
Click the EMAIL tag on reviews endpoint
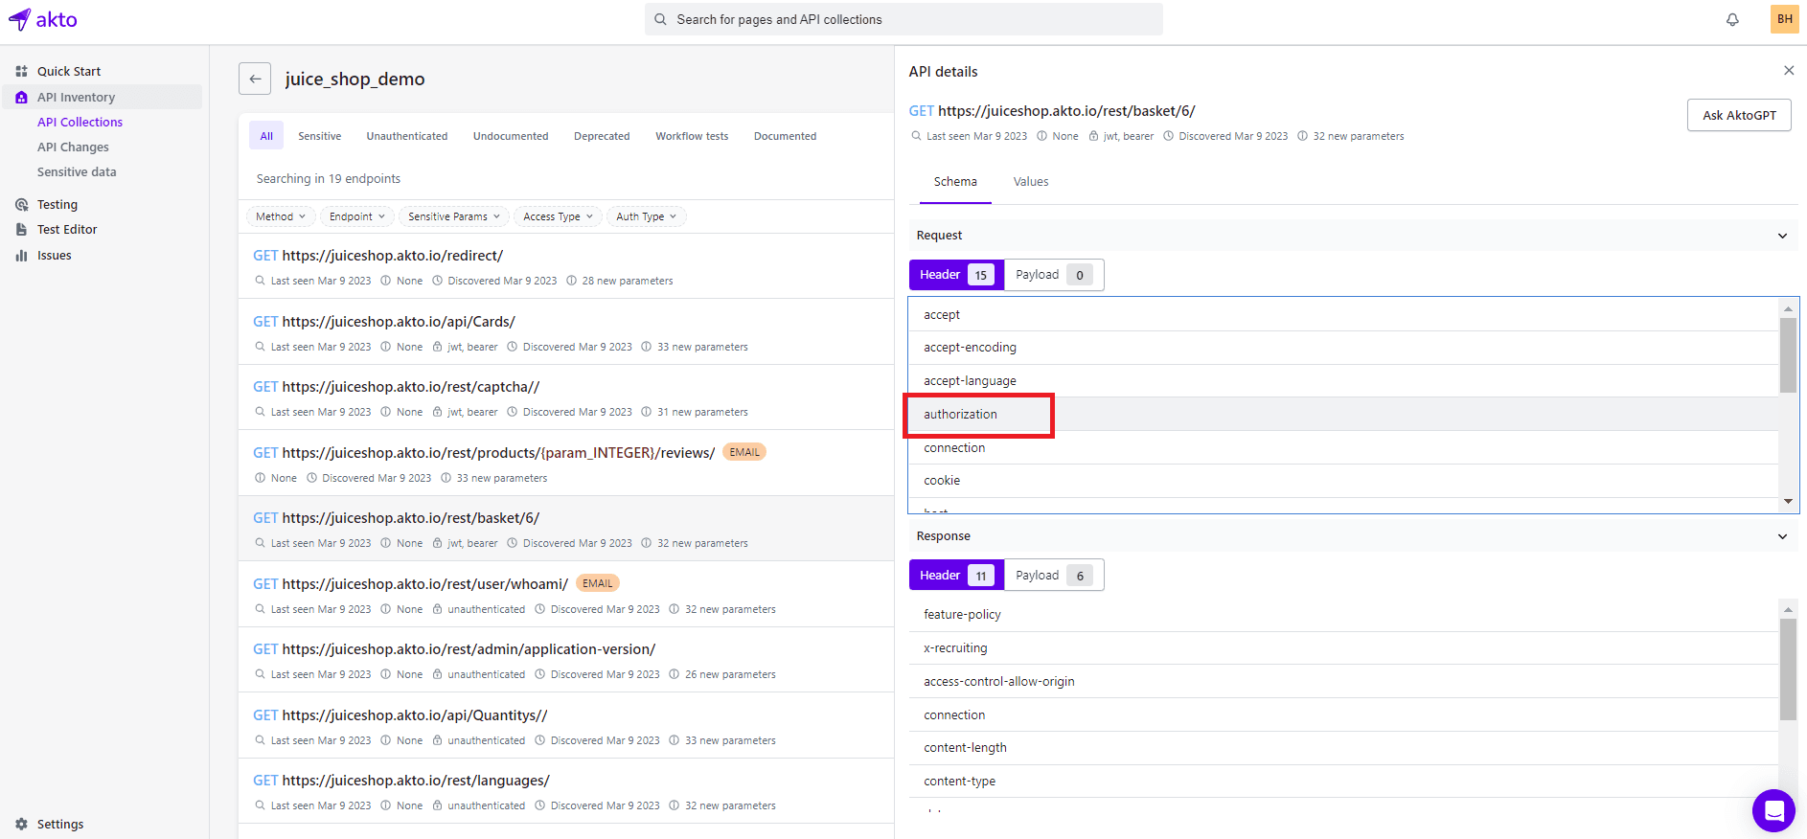tap(744, 452)
